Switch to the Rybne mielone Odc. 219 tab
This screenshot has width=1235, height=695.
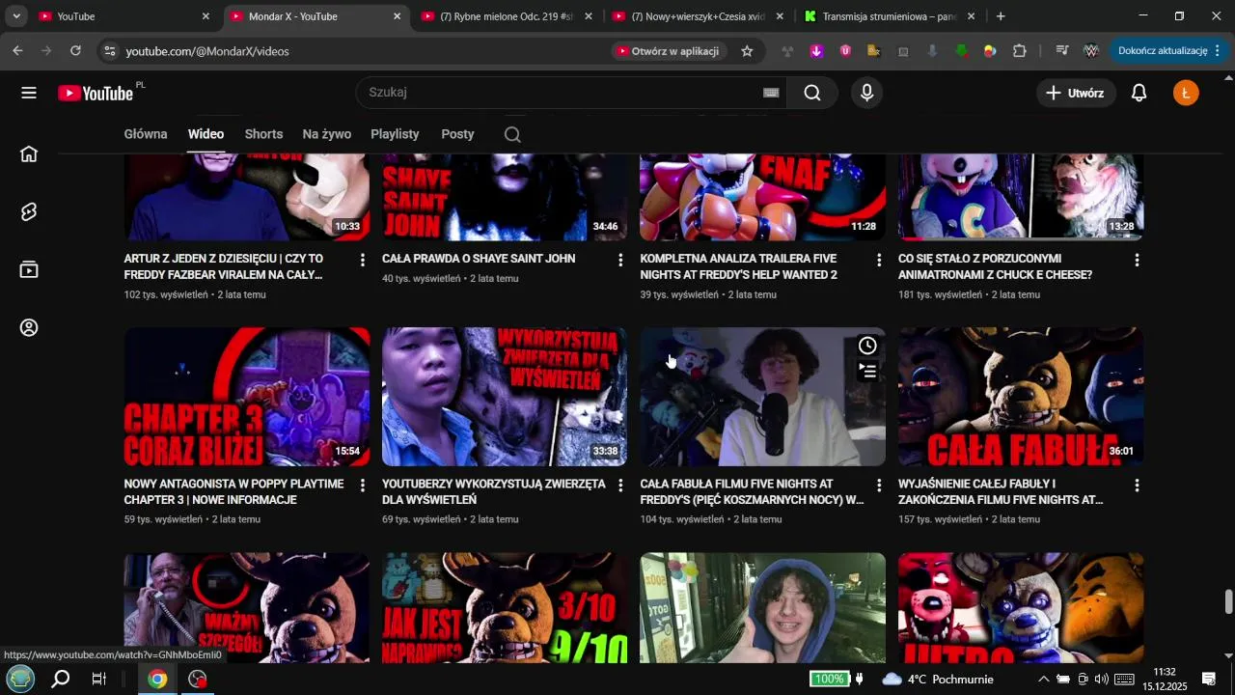(x=506, y=16)
